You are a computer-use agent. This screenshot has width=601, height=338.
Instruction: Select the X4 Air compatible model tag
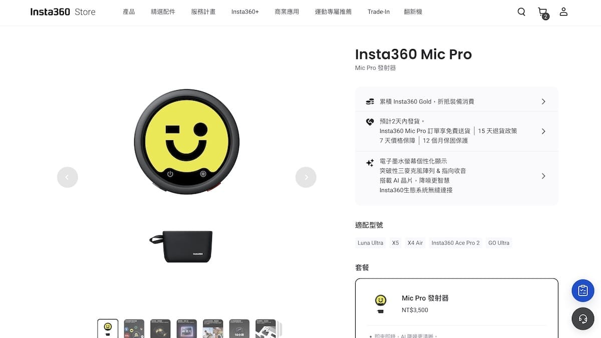pyautogui.click(x=415, y=243)
